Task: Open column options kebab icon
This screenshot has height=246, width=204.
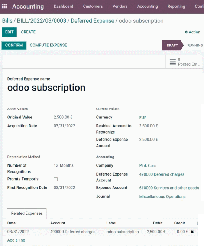Action: [x=197, y=223]
